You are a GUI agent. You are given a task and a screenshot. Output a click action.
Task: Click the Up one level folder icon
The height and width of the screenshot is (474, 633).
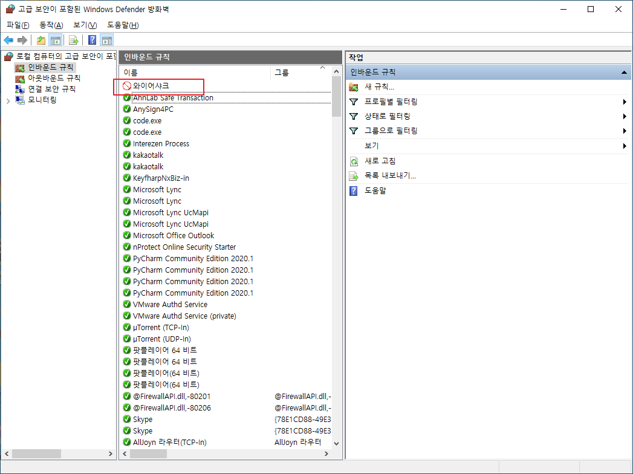coord(41,40)
